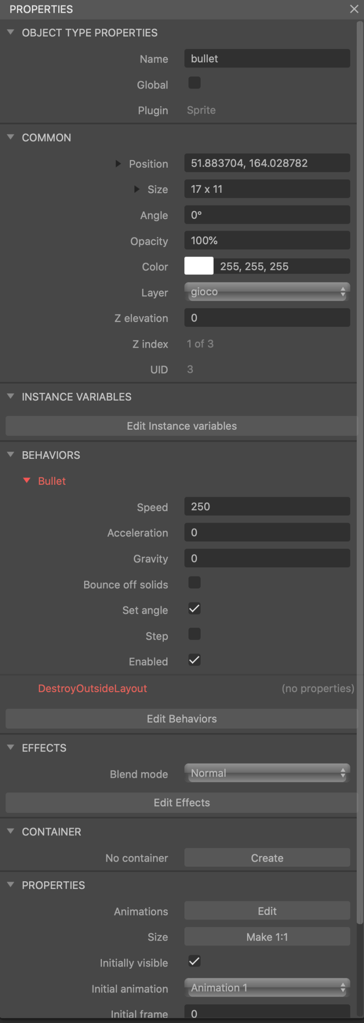Enable Bounce off solids checkbox
The height and width of the screenshot is (1023, 364).
[x=194, y=583]
